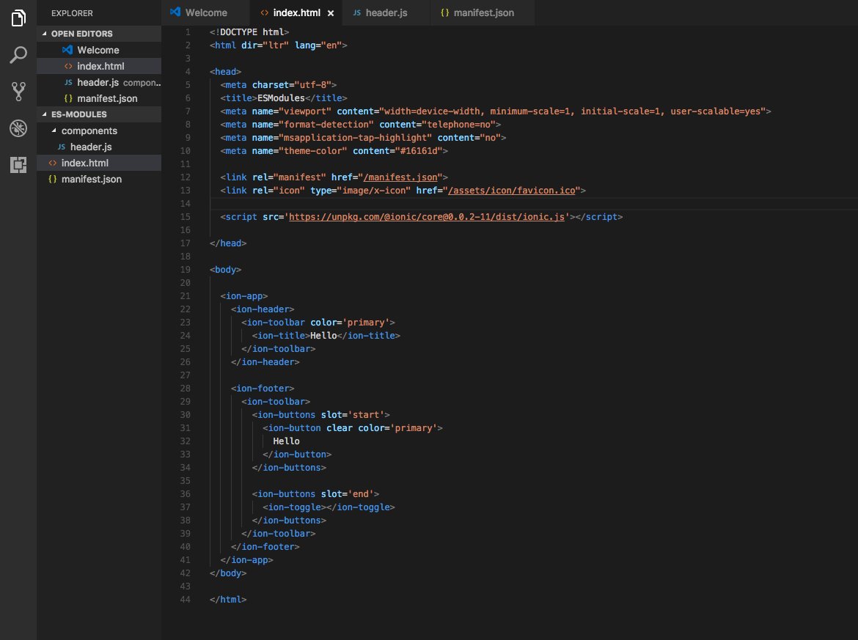Open index.html in the ES-MODULES tree
Image resolution: width=858 pixels, height=640 pixels.
99,163
